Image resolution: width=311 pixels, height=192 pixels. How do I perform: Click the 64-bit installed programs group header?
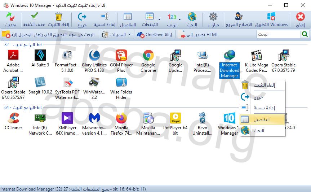pyautogui.click(x=23, y=108)
